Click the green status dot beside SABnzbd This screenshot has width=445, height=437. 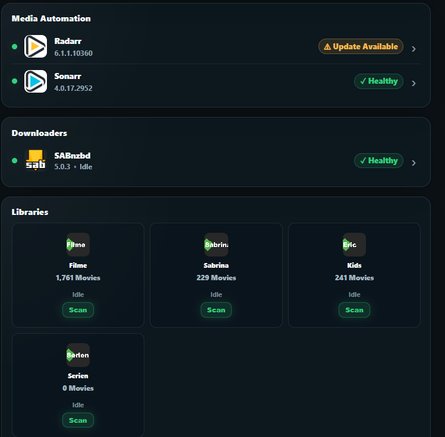click(x=15, y=160)
